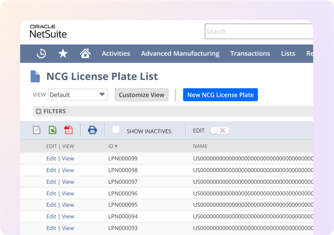The height and width of the screenshot is (235, 334).
Task: Select ID cell LPN000096
Action: (123, 194)
